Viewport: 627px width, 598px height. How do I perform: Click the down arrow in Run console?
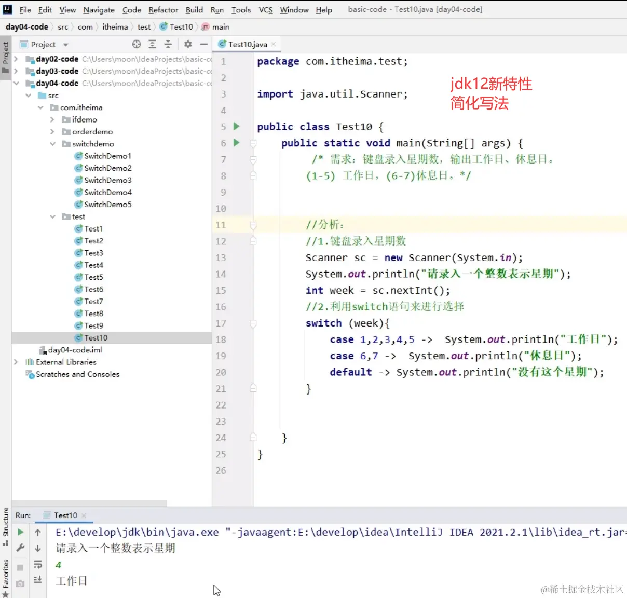point(38,548)
